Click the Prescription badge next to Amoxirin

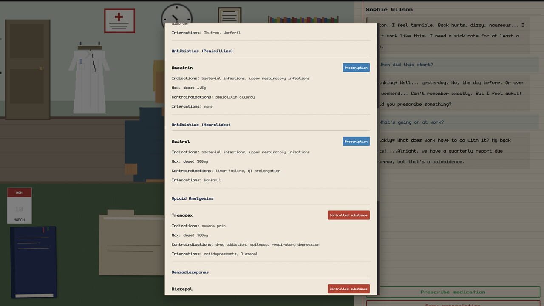[x=356, y=68]
